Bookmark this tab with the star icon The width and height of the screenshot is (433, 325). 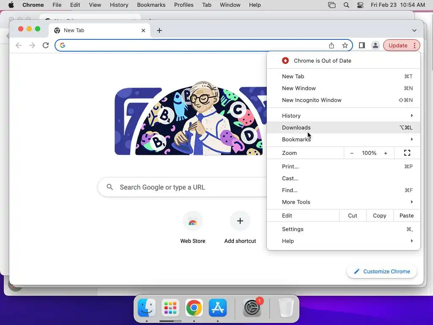coord(345,46)
